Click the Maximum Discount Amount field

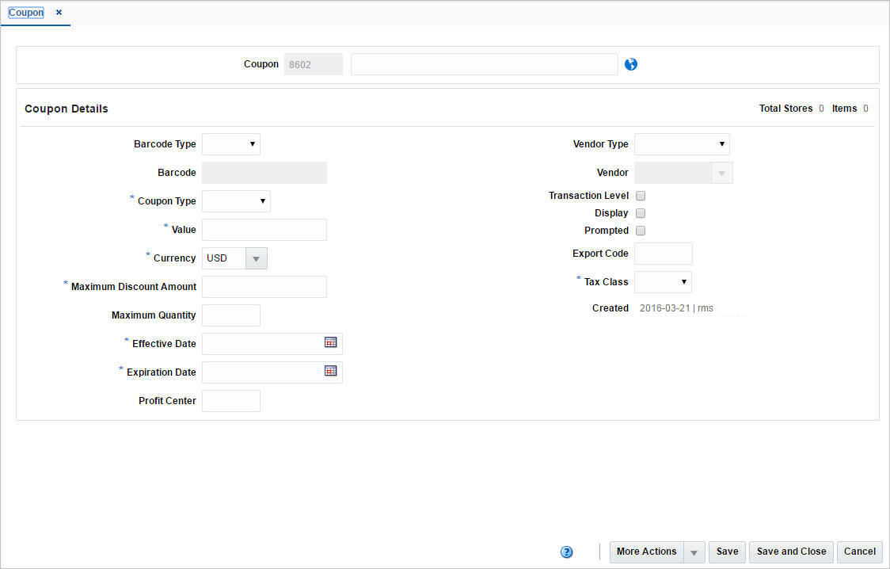pos(264,287)
